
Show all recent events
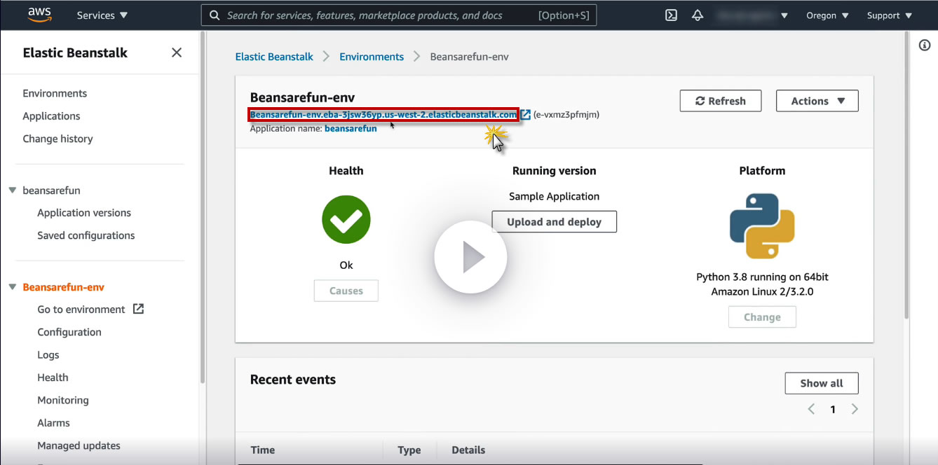(822, 383)
